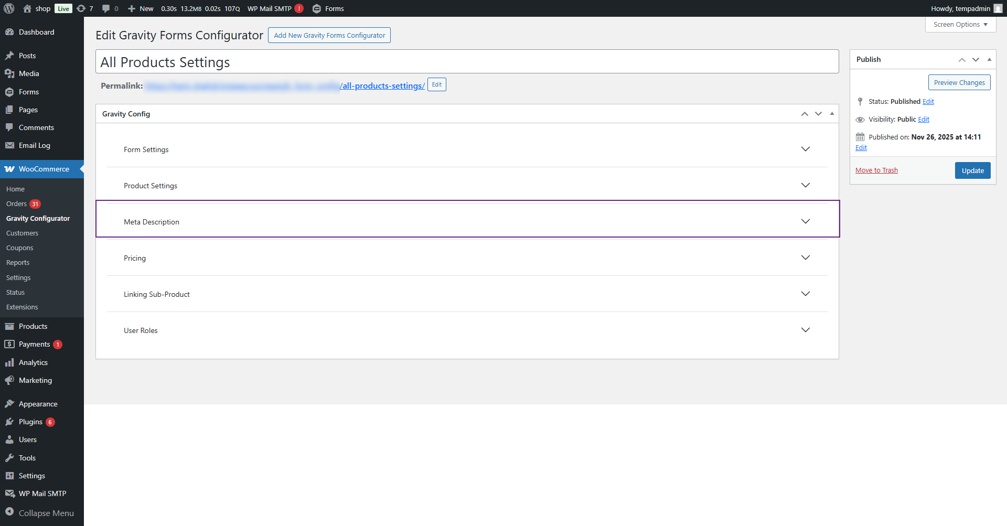1007x526 pixels.
Task: Click the Email Log envelope icon
Action: coord(9,145)
